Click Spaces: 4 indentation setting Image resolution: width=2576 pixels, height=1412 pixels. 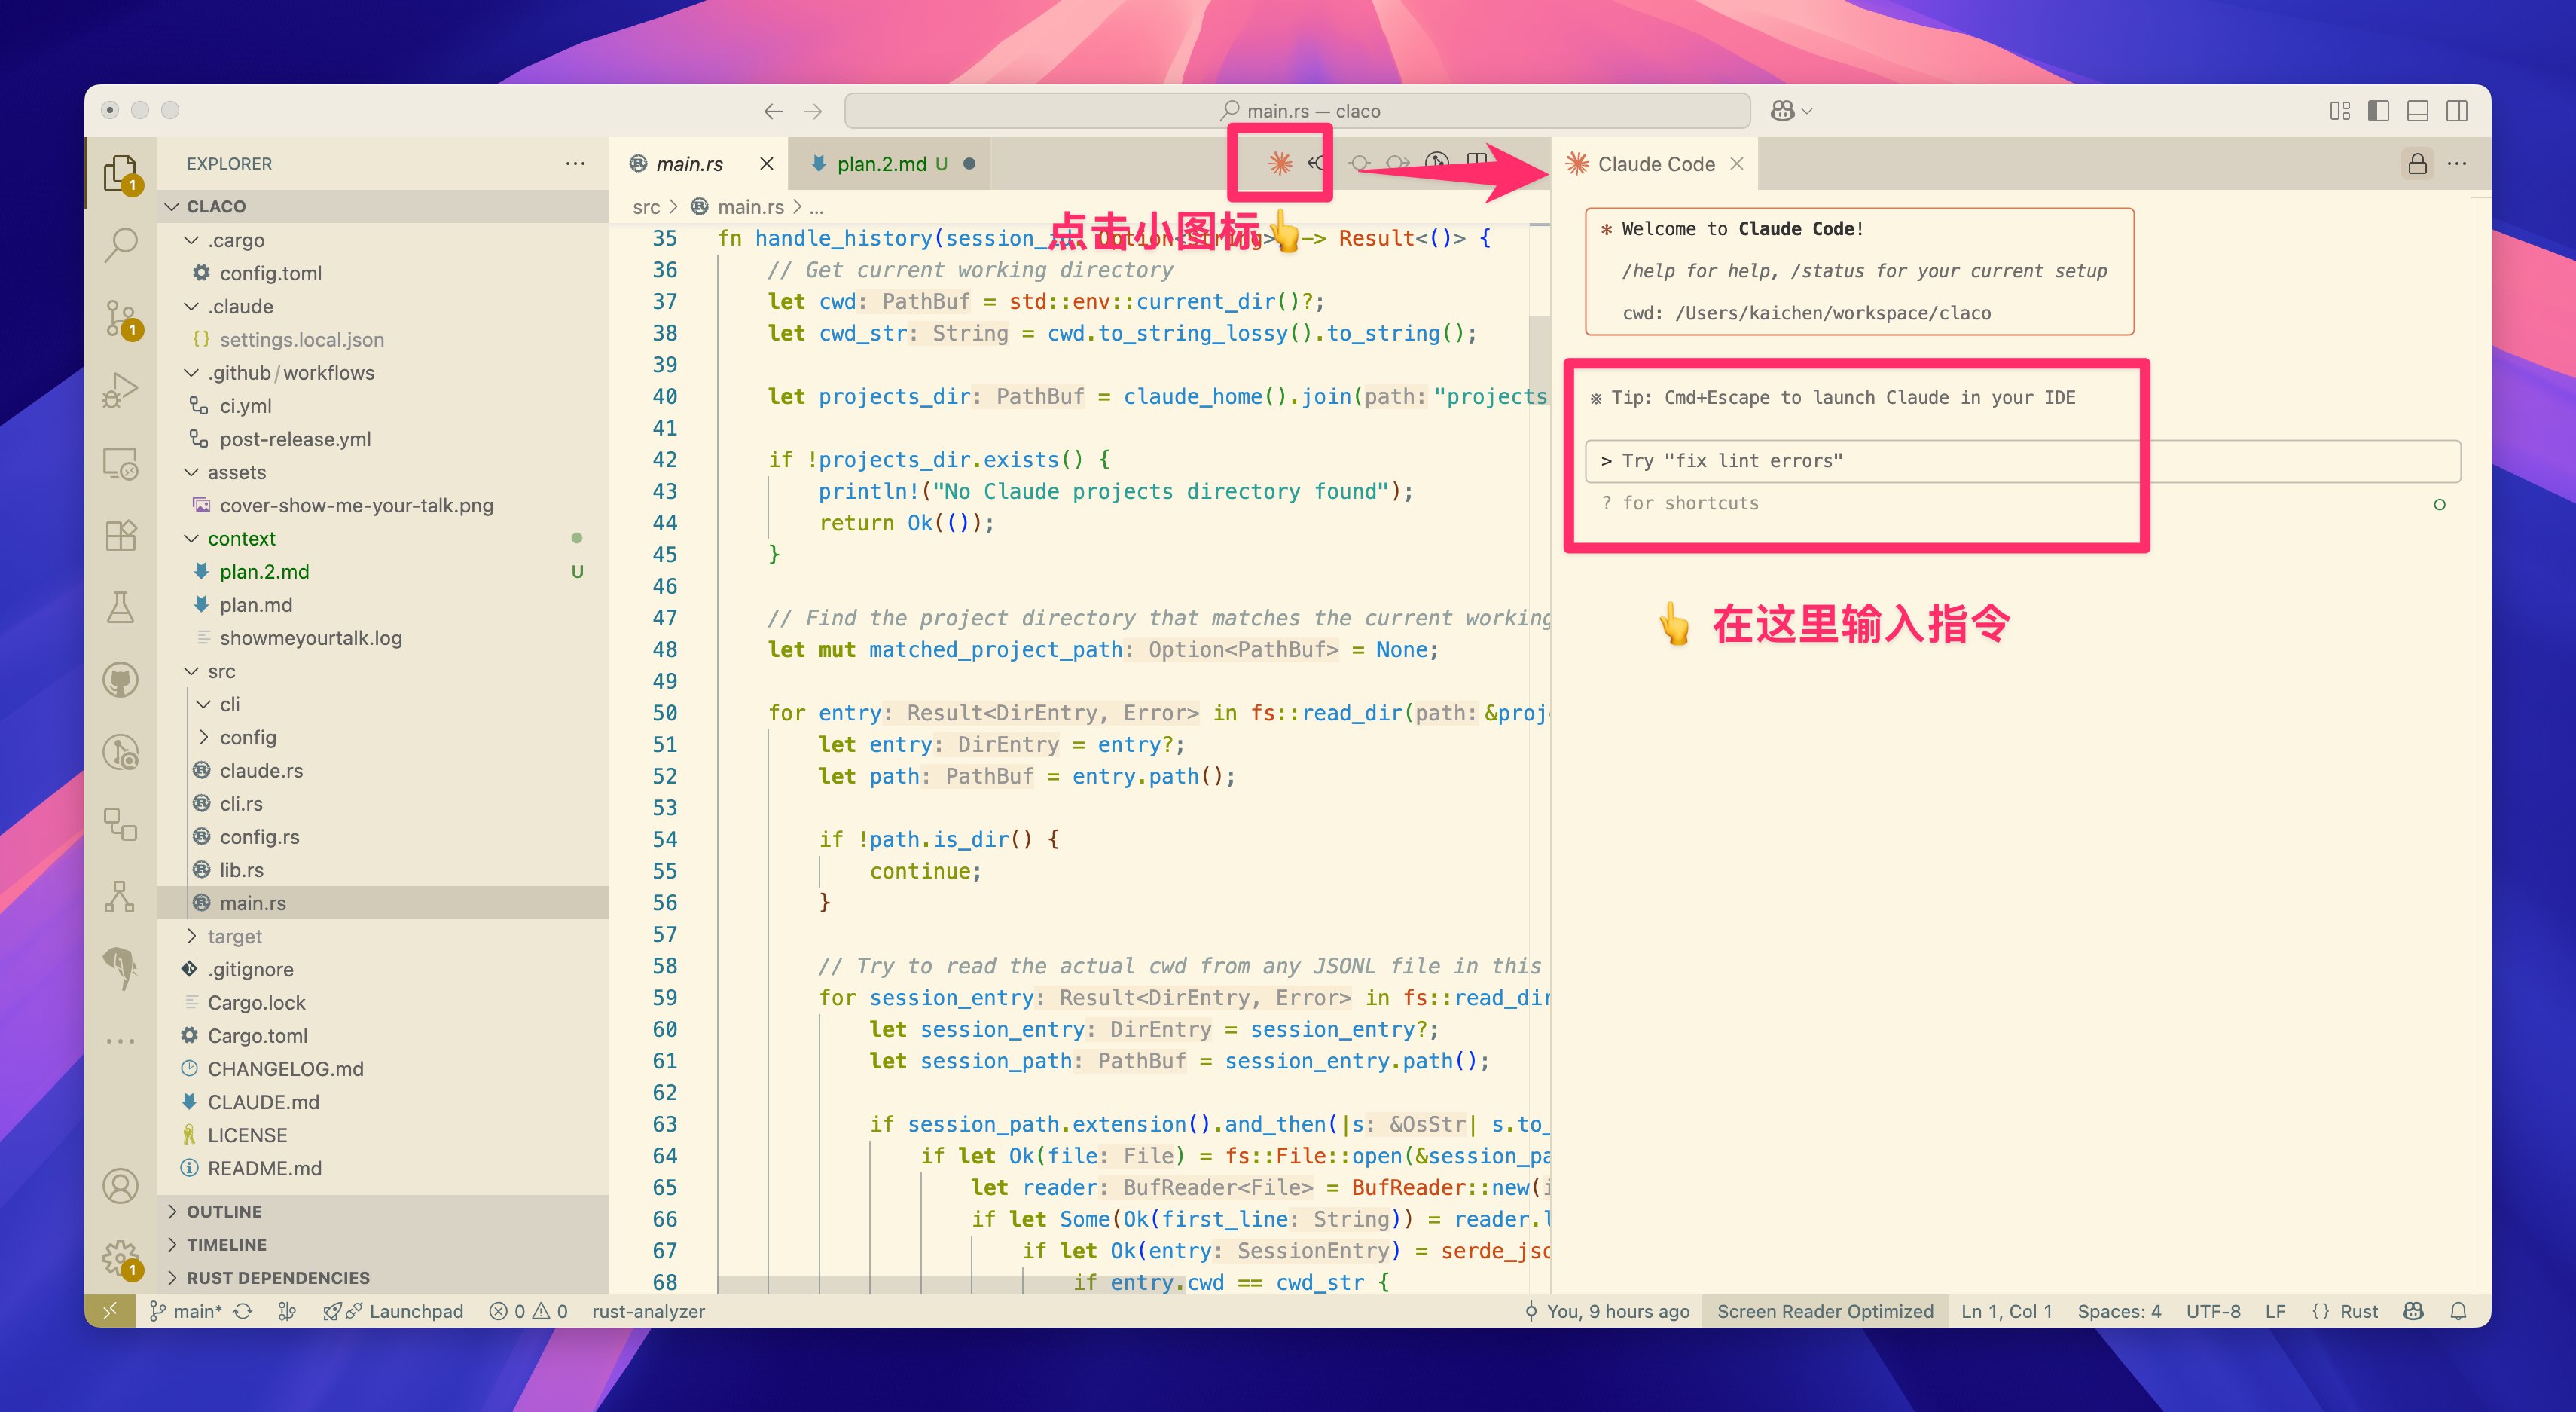pyautogui.click(x=2119, y=1311)
